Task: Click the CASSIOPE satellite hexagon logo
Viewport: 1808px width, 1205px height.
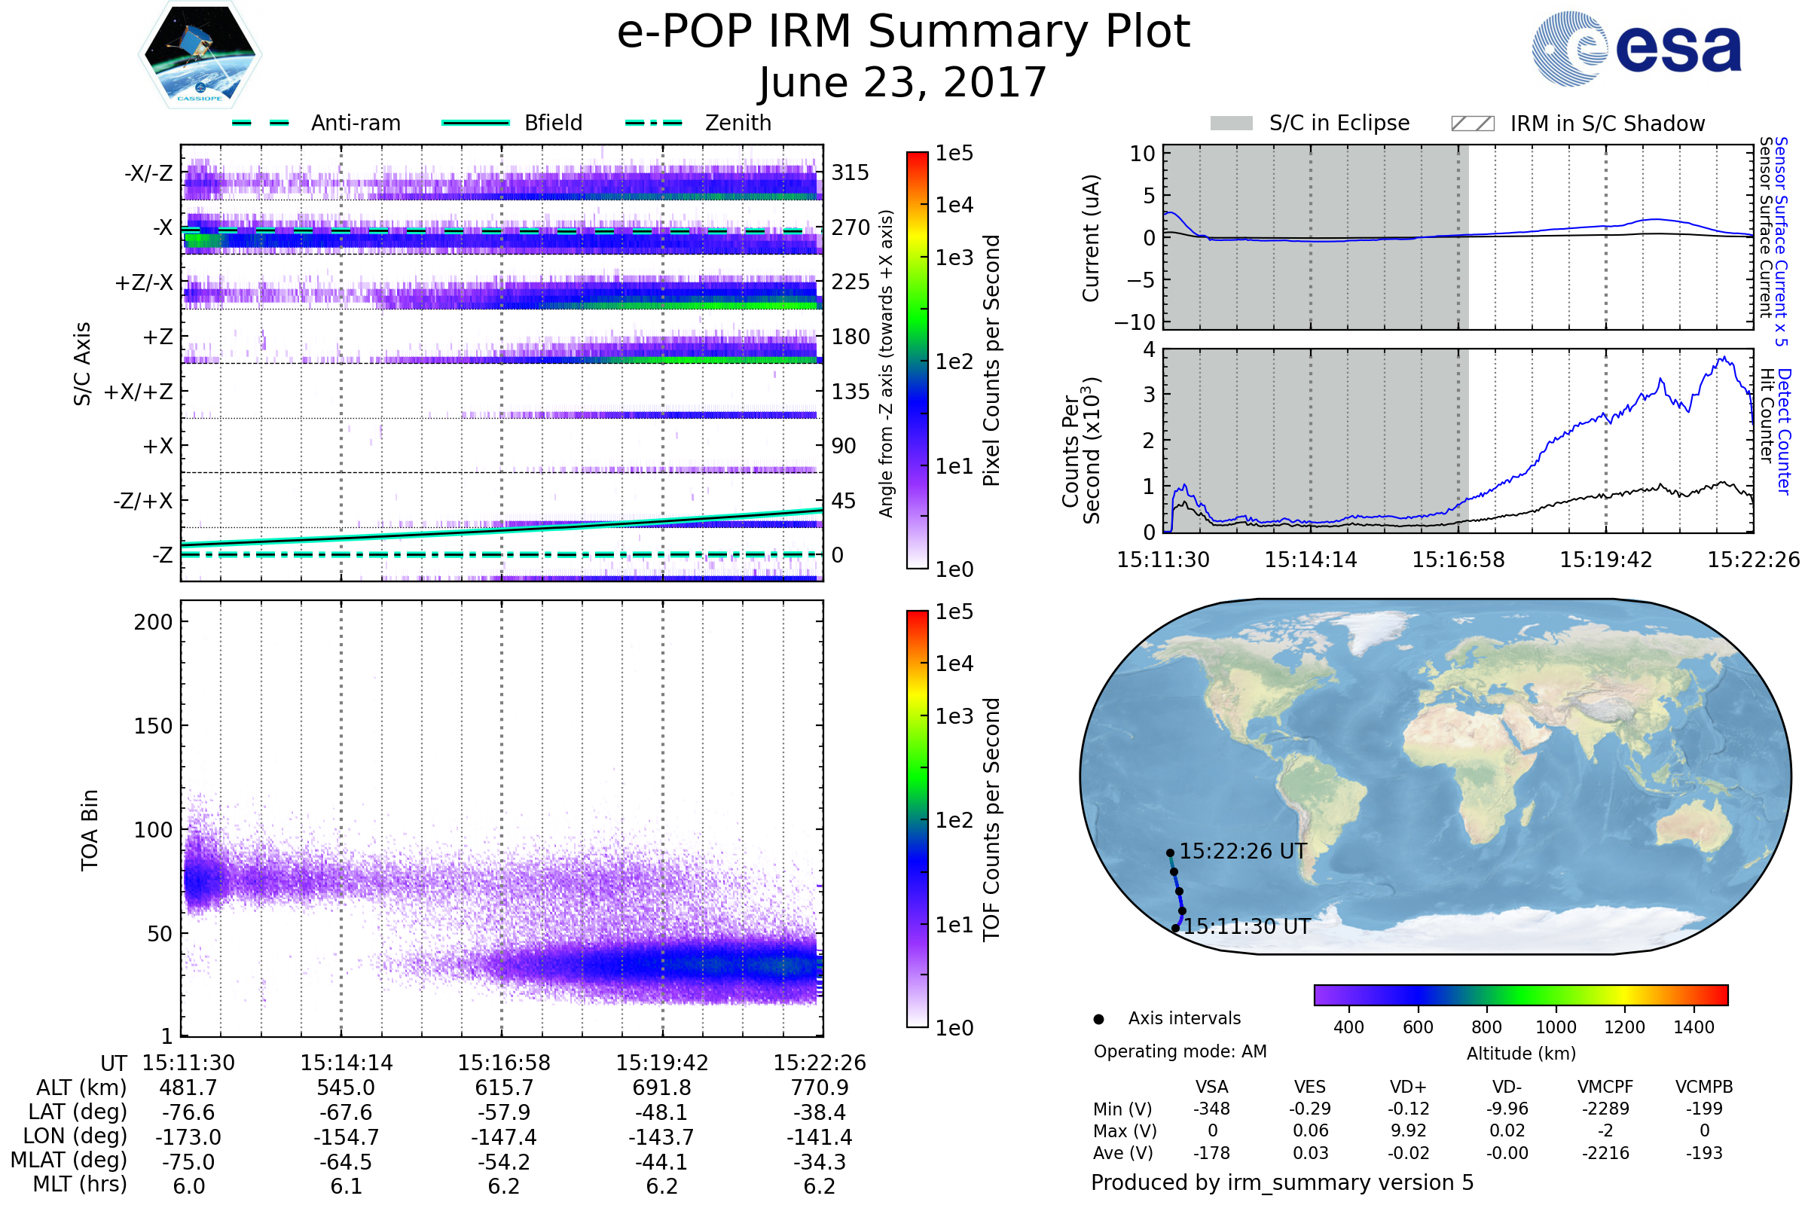Action: pyautogui.click(x=200, y=55)
